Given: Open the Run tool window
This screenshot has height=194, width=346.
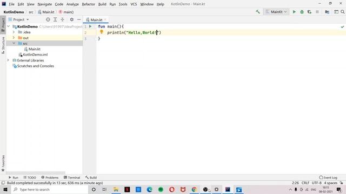Looking at the screenshot, I should pyautogui.click(x=13, y=177).
